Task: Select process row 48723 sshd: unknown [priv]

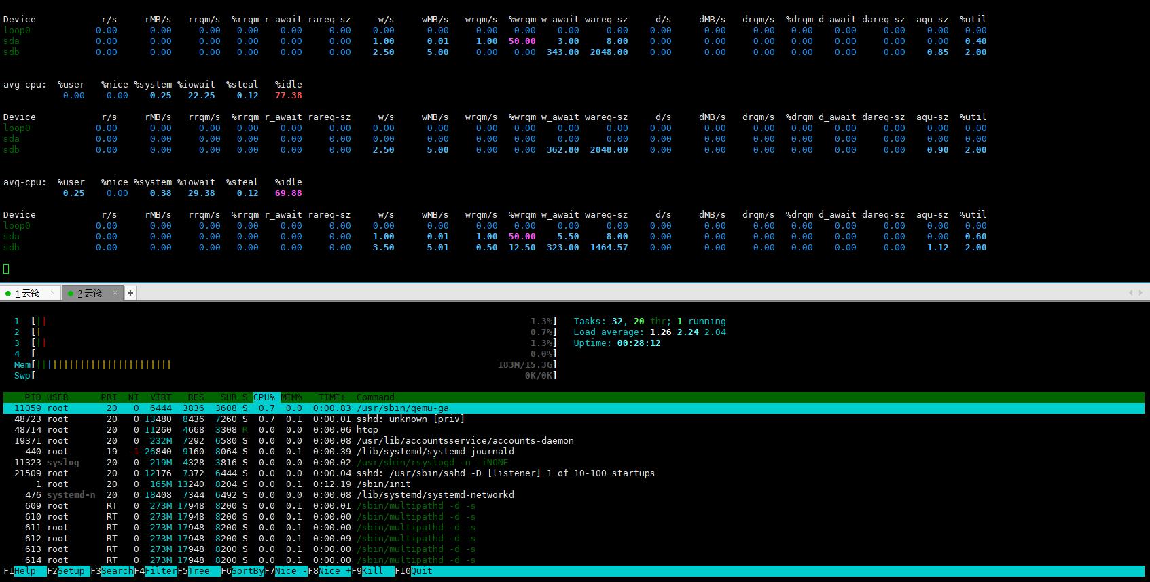Action: click(x=574, y=419)
